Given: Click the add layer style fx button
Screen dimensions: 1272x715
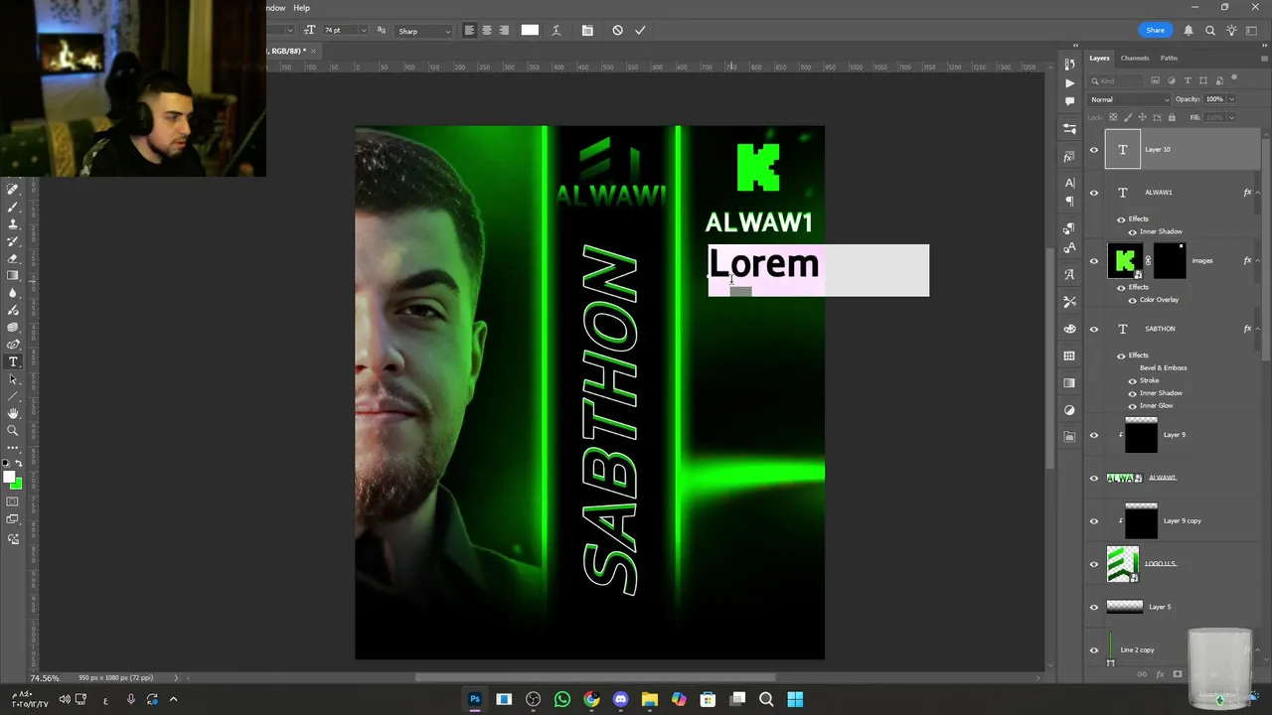Looking at the screenshot, I should [x=1160, y=674].
